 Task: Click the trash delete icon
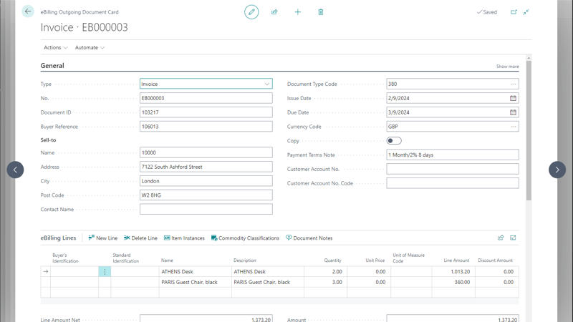[x=321, y=12]
